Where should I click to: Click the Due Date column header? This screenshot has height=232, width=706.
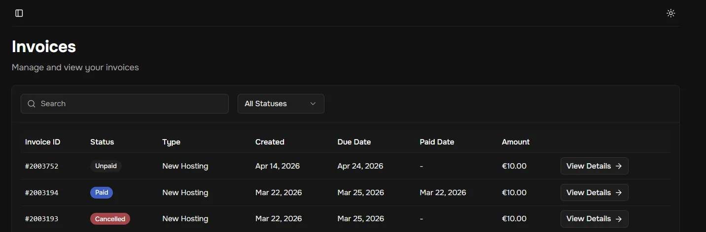[354, 142]
